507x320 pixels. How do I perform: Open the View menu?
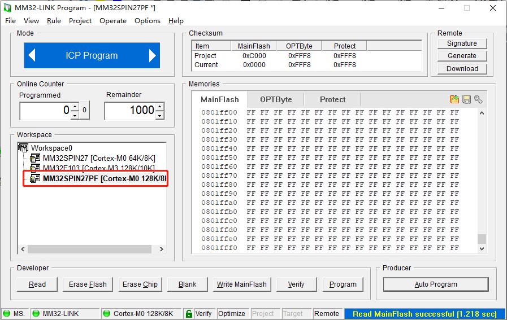tap(31, 21)
